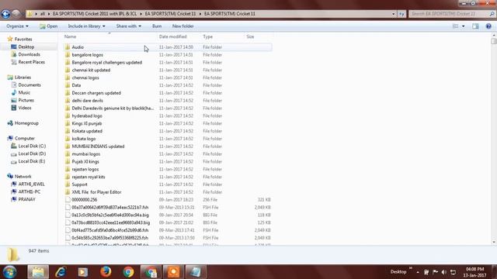Open the address bar history dropdown
Image resolution: width=497 pixels, height=279 pixels.
(394, 14)
